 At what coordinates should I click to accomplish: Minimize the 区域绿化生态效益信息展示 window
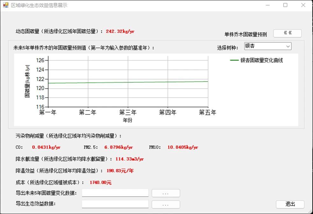click(267, 5)
